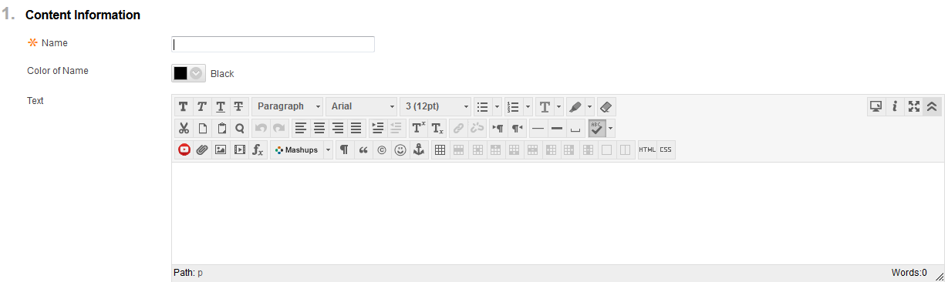
Task: Preview content with the monitor icon
Action: (x=876, y=106)
